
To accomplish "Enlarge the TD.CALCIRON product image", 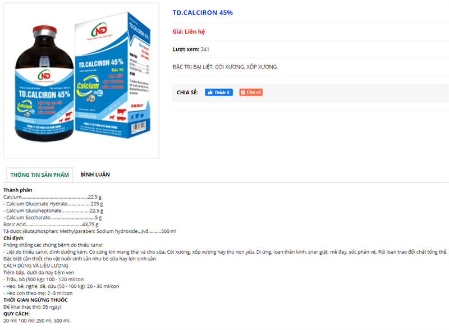I will click(x=81, y=80).
